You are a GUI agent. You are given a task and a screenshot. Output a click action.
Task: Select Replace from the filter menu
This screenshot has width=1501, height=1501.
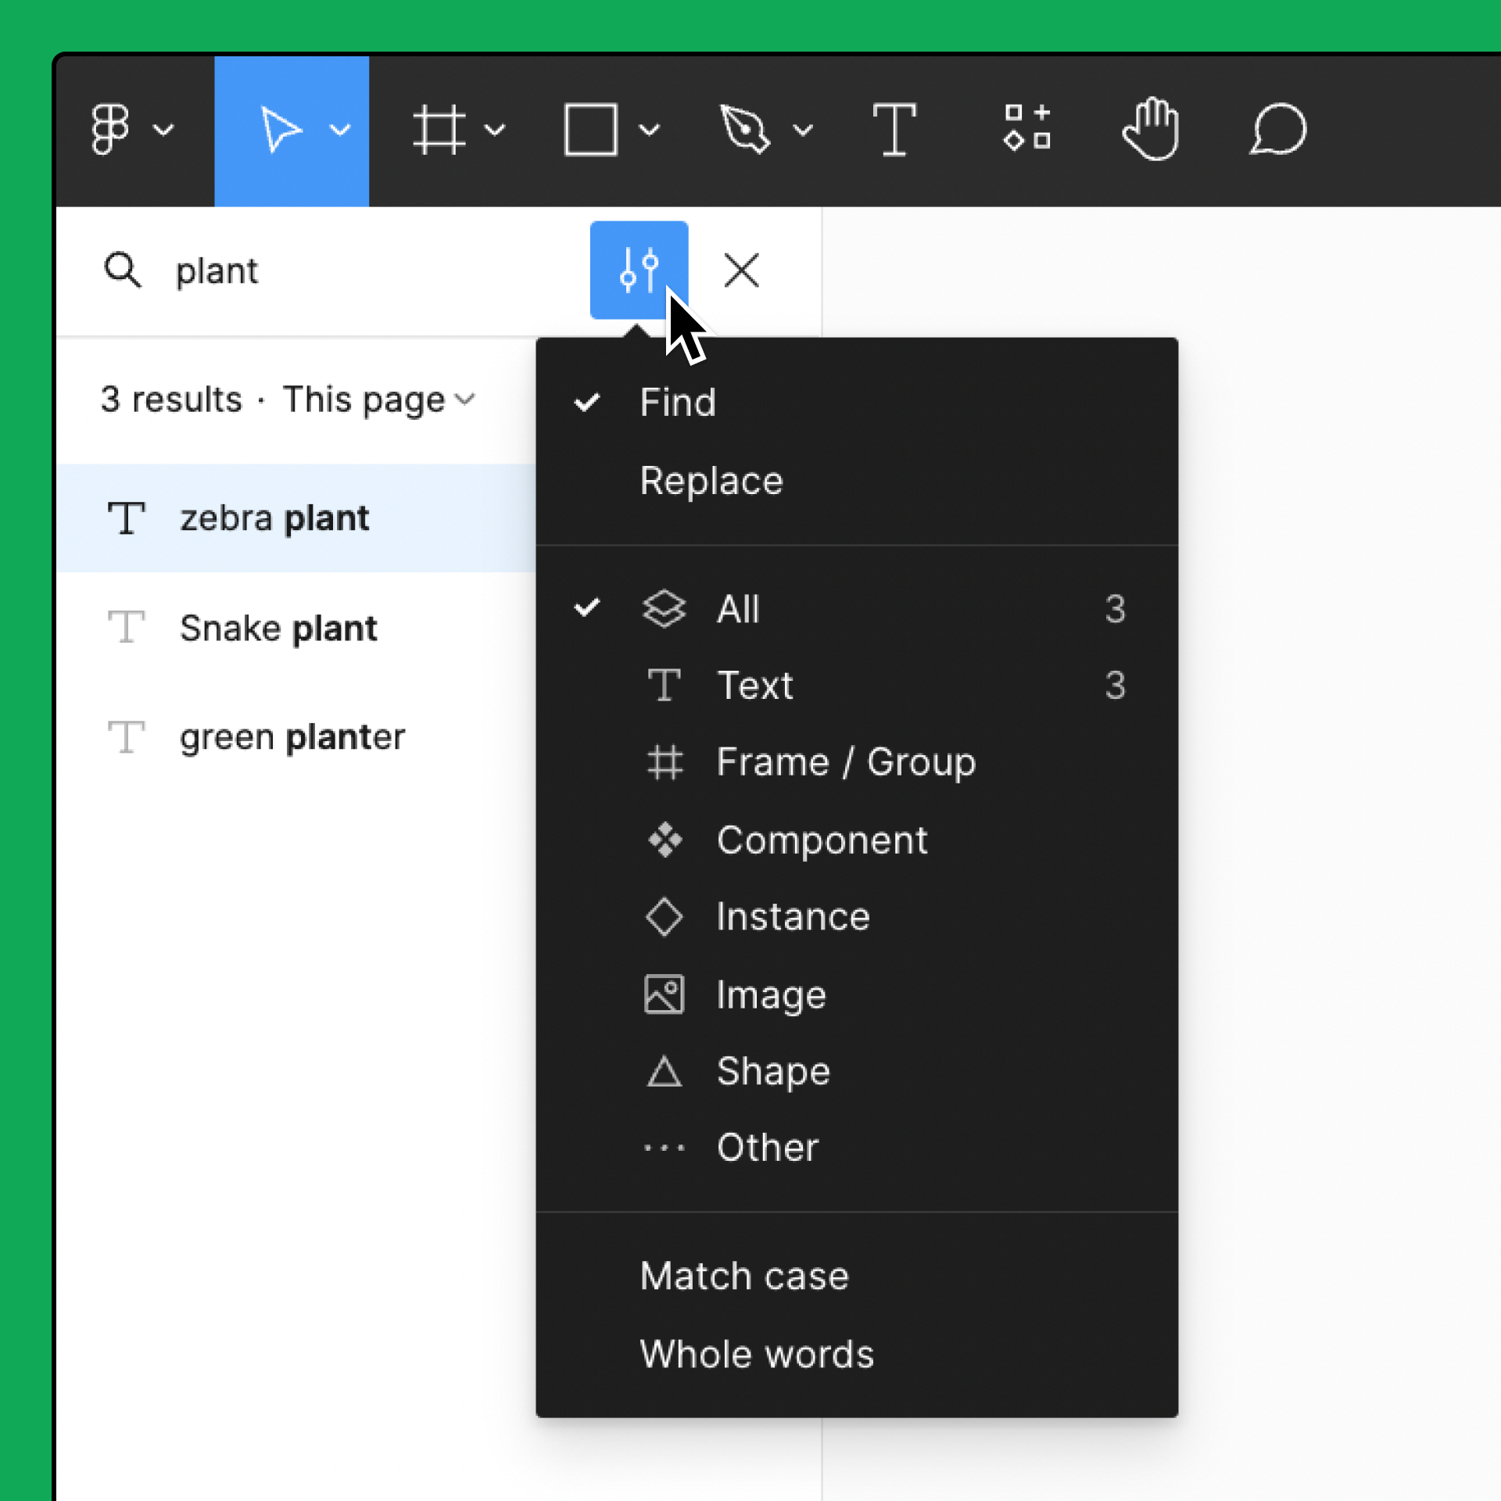[x=711, y=478]
